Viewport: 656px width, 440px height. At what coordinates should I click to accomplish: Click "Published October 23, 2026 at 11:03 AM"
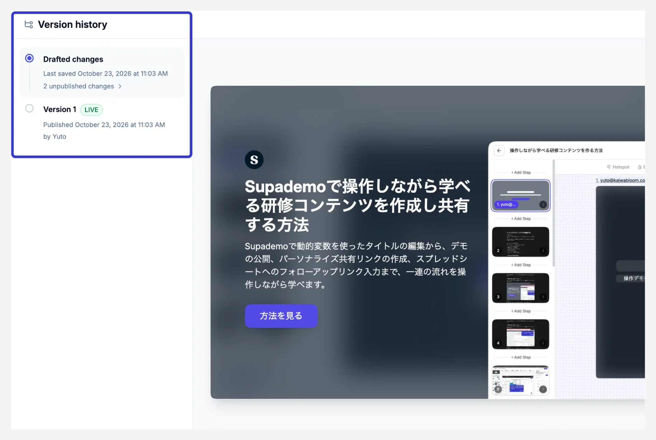tap(104, 125)
